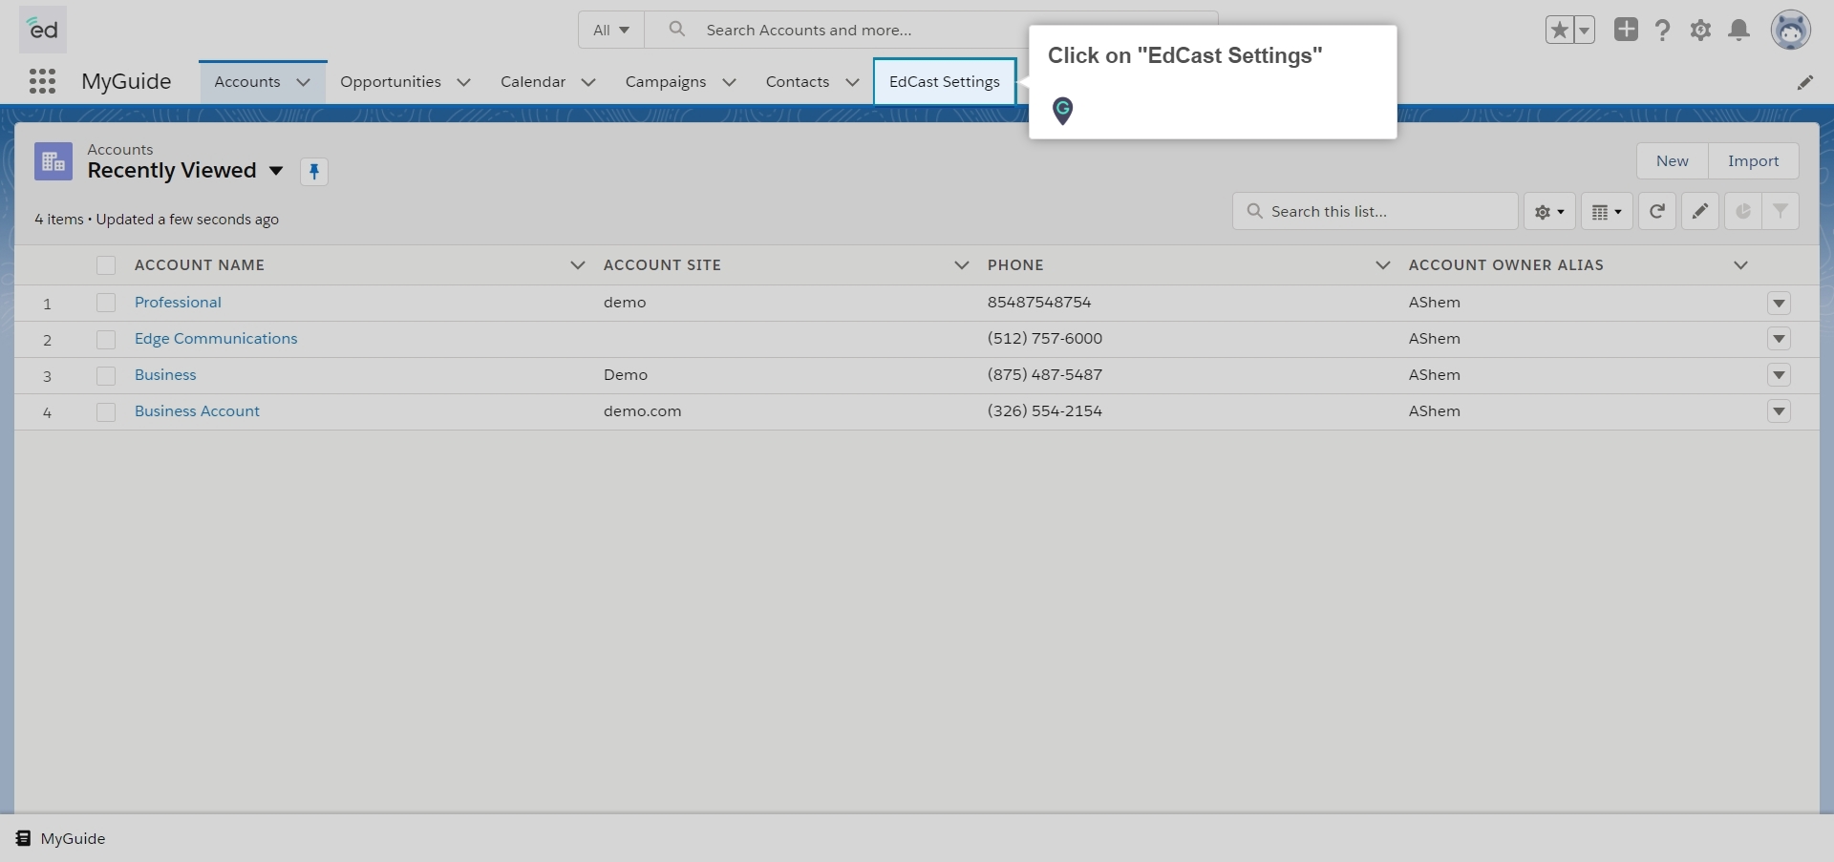Click phone number 85487548754
This screenshot has width=1834, height=862.
pos(1039,303)
